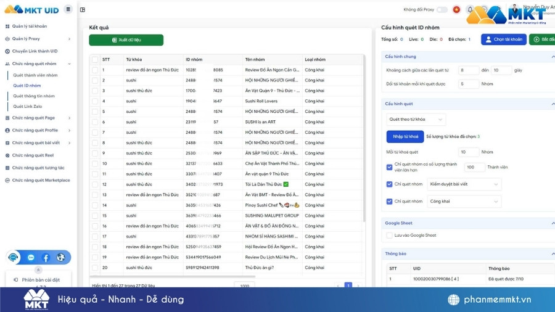
Task: Click the minimum Thành viên field 100
Action: [474, 167]
